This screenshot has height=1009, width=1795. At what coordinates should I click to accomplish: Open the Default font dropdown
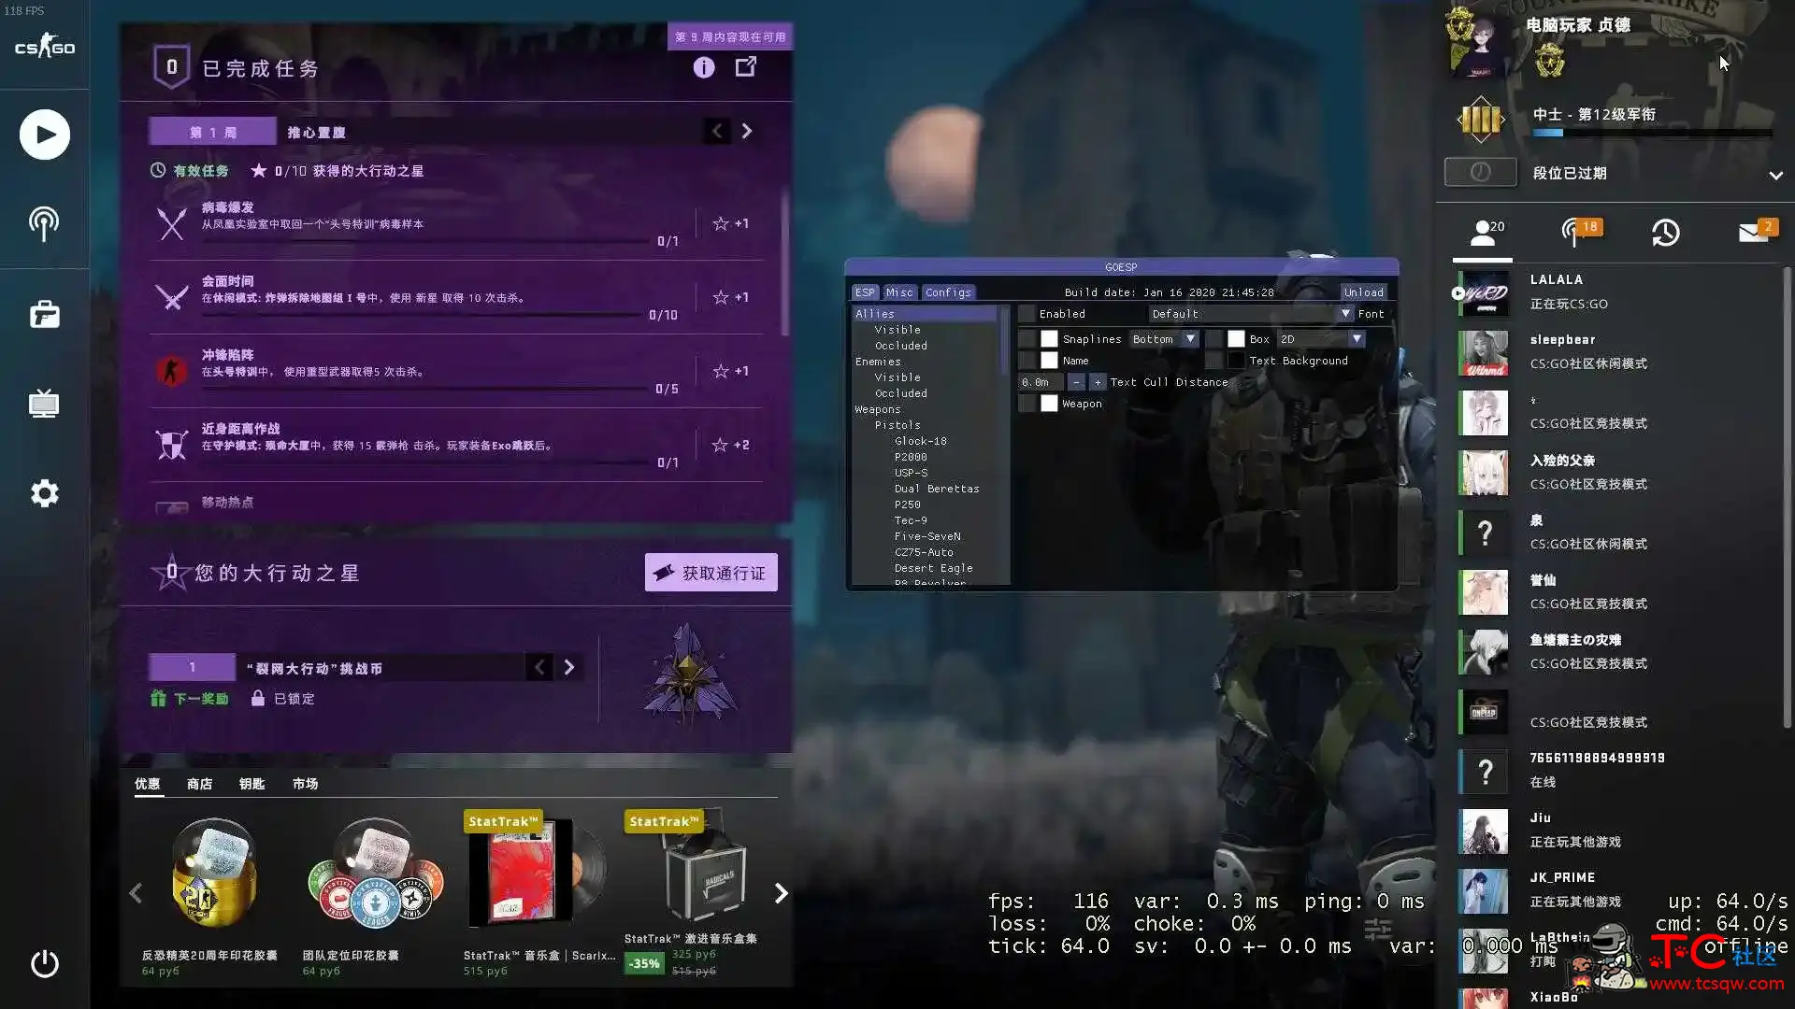click(1251, 314)
